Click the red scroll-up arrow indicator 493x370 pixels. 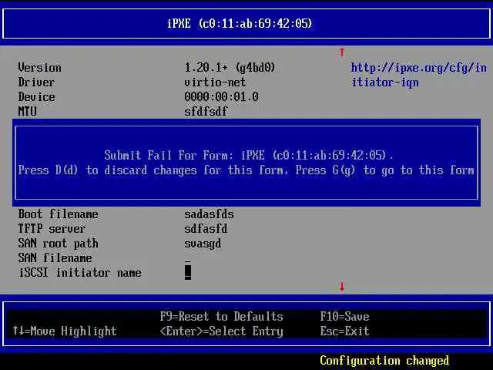[x=342, y=52]
